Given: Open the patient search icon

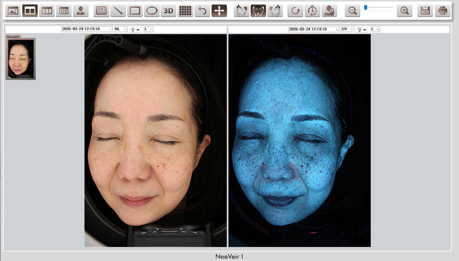Looking at the screenshot, I should click(x=329, y=11).
